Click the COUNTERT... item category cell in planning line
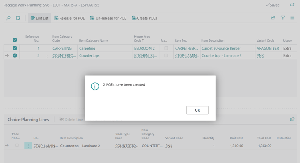 (152, 146)
